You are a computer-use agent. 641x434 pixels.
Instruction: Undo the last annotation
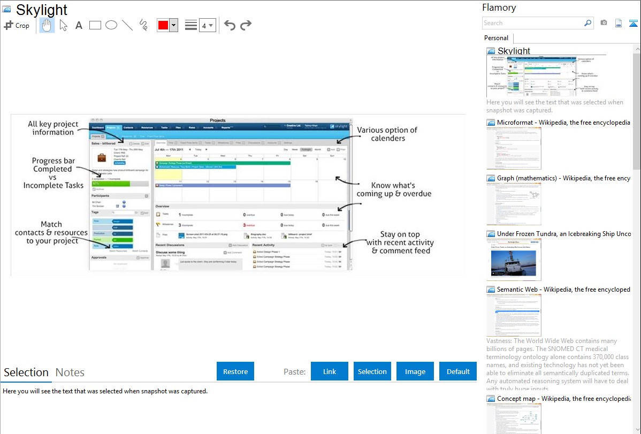pos(230,25)
